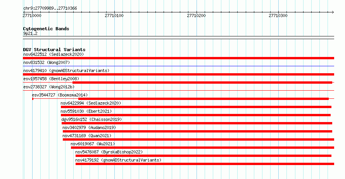Click red bar under nsv5591030
This screenshot has height=179, width=345.
196,115
